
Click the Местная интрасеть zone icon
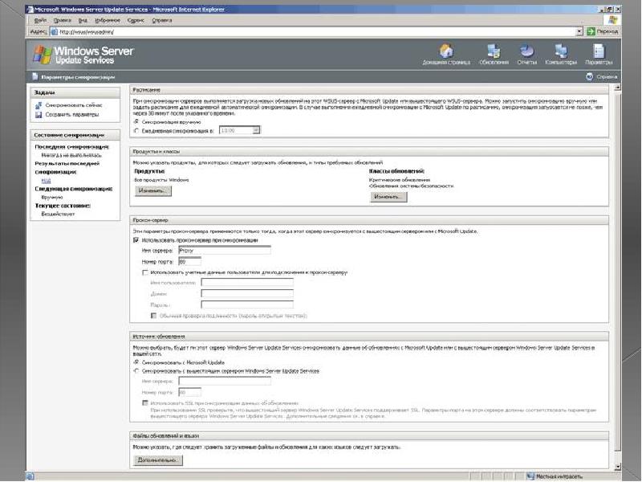(530, 476)
